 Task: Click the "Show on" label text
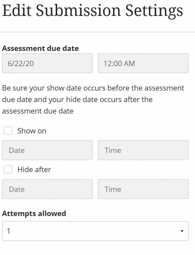click(32, 131)
